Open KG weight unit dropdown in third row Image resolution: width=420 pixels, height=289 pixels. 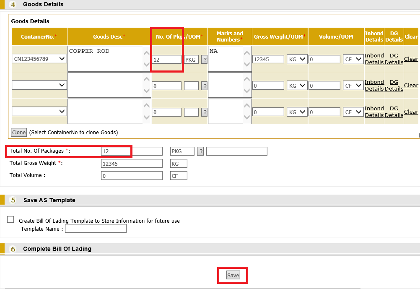pos(297,112)
